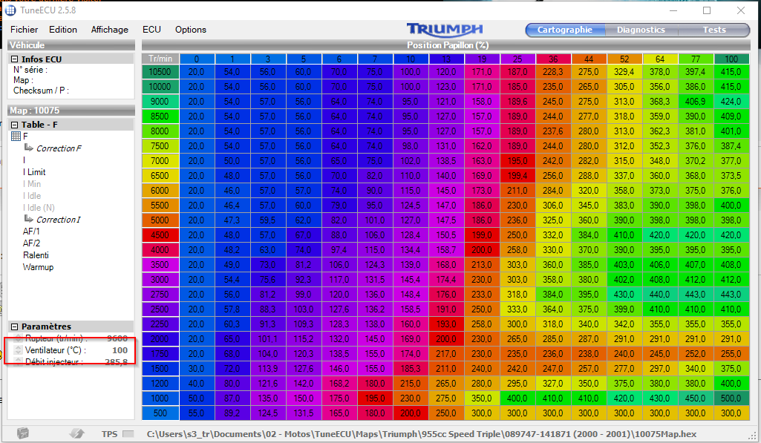Adjust Ventilateur (°C) stepper arrows
Screen dimensions: 761x443
pyautogui.click(x=18, y=350)
